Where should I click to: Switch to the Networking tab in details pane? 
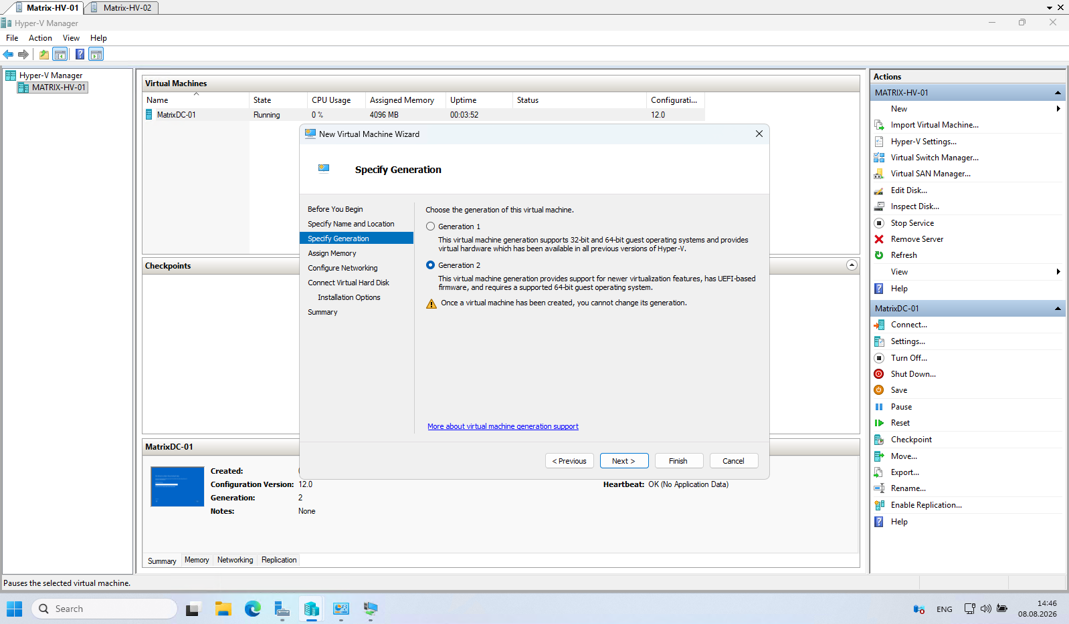[235, 561]
